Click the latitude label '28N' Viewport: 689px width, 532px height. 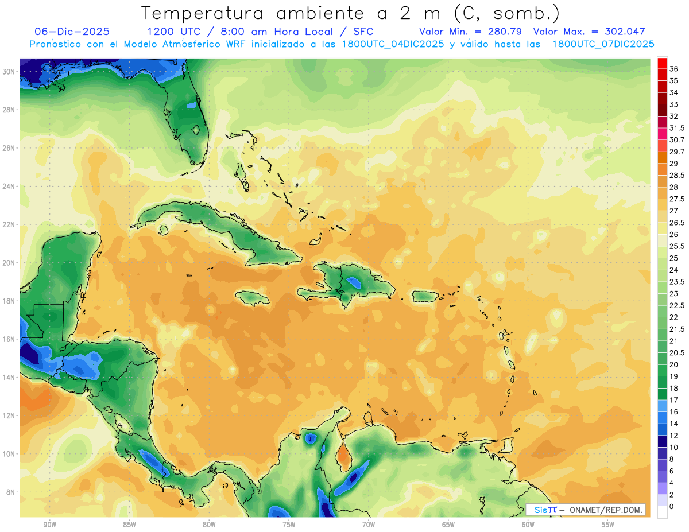coord(9,110)
